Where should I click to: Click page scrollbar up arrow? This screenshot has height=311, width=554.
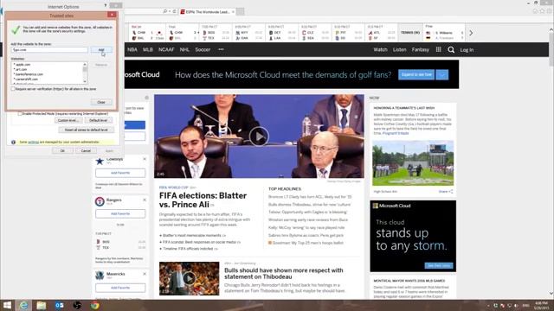551,29
